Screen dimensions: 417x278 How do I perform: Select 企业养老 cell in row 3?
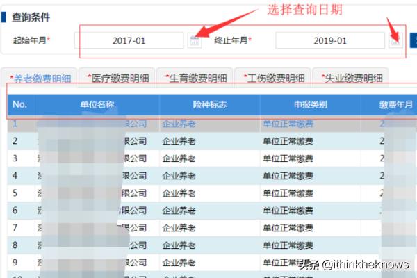[x=210, y=158]
